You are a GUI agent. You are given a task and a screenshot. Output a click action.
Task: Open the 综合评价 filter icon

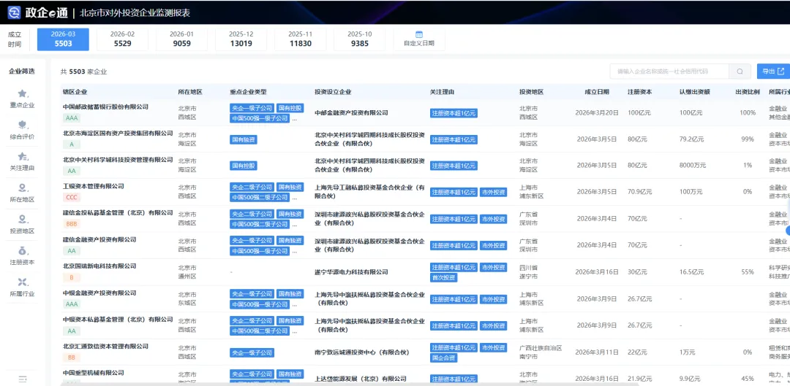point(23,125)
